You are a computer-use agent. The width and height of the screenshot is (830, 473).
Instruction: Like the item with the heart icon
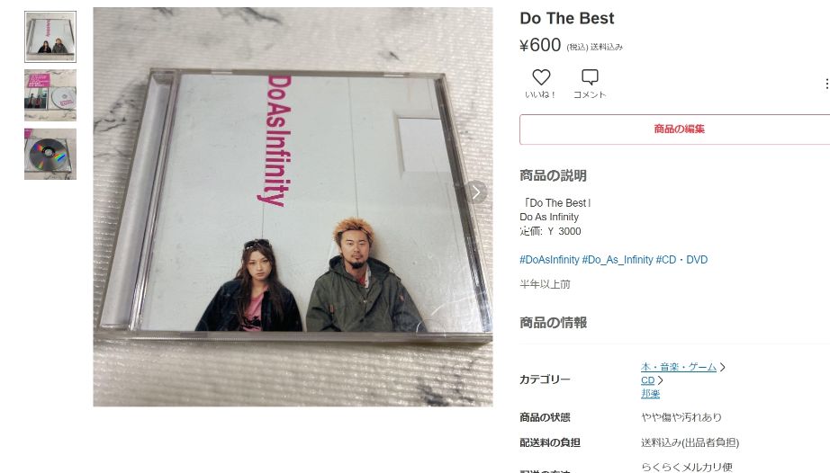[x=541, y=77]
